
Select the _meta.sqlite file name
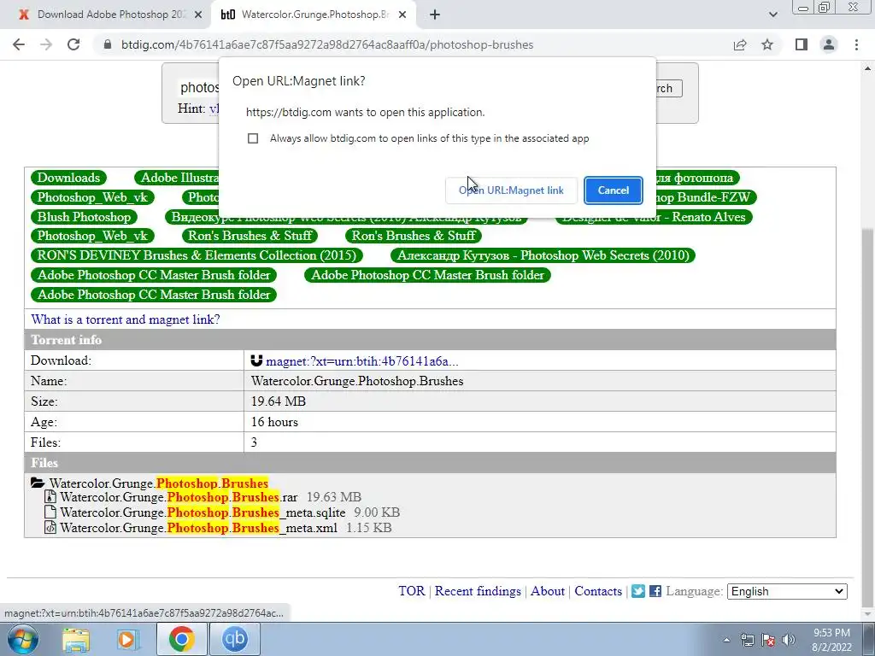click(x=203, y=512)
